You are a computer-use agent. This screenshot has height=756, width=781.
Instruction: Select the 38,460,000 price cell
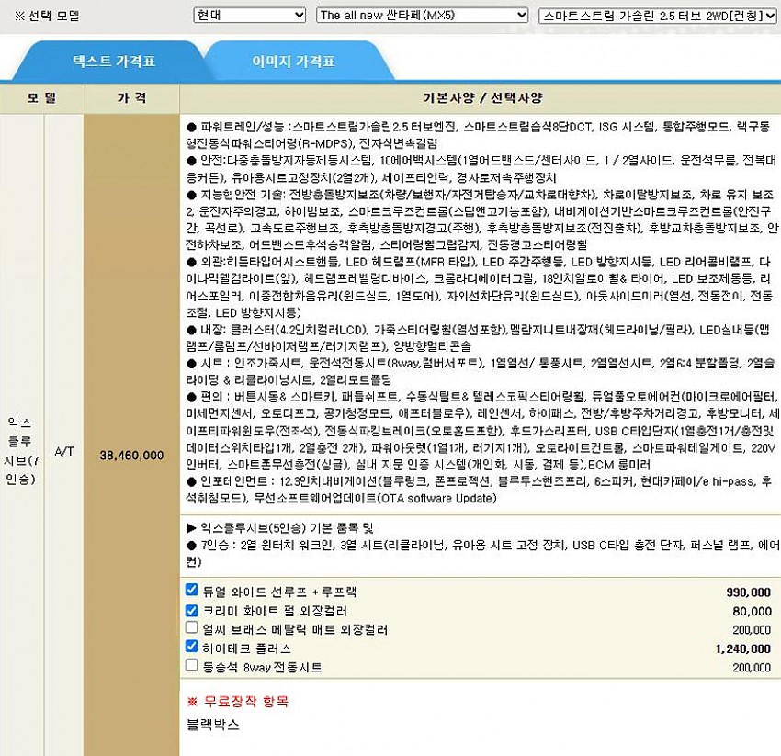pos(131,455)
